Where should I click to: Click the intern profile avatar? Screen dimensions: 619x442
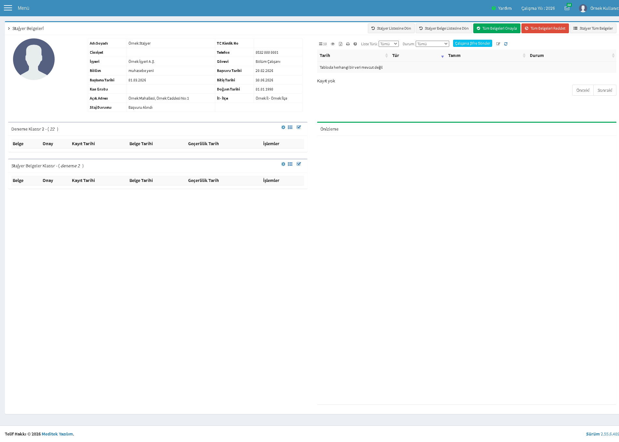point(34,59)
